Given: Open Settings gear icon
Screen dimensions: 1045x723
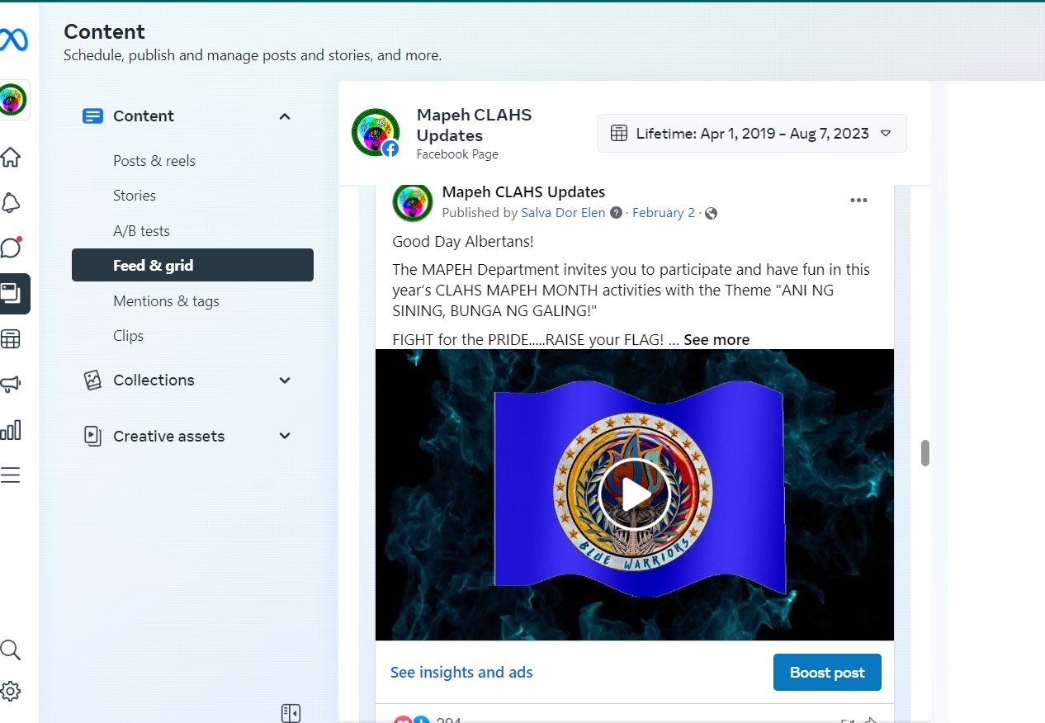Looking at the screenshot, I should [x=10, y=692].
